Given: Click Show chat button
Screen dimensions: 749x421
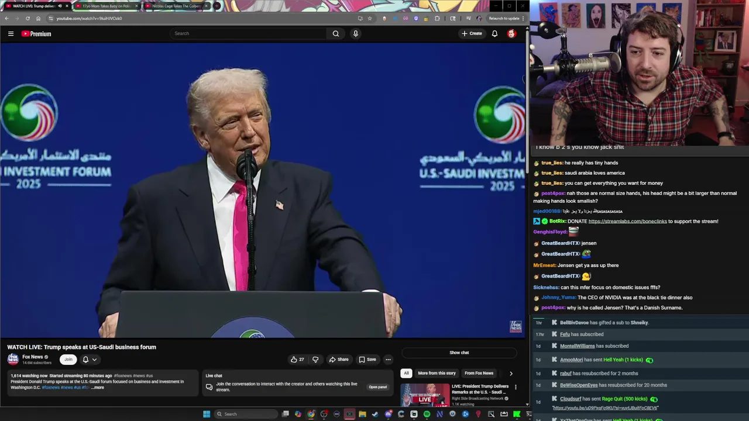Looking at the screenshot, I should 459,353.
